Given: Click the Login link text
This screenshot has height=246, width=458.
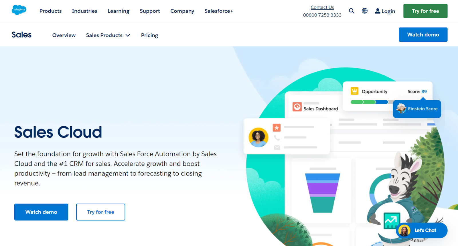Looking at the screenshot, I should tap(388, 11).
